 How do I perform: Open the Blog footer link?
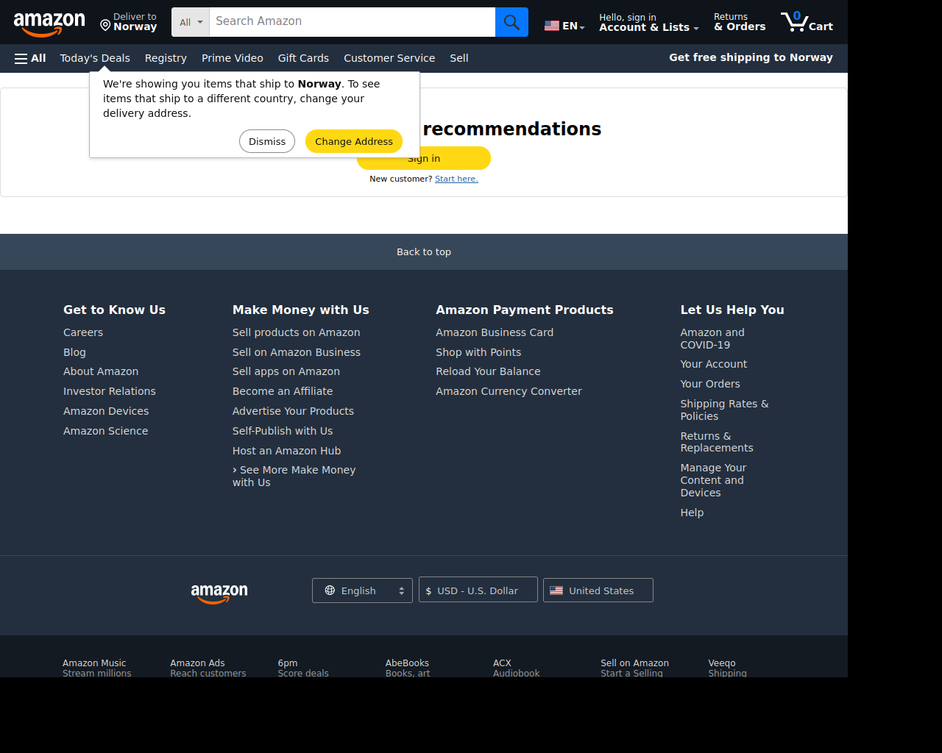coord(74,352)
